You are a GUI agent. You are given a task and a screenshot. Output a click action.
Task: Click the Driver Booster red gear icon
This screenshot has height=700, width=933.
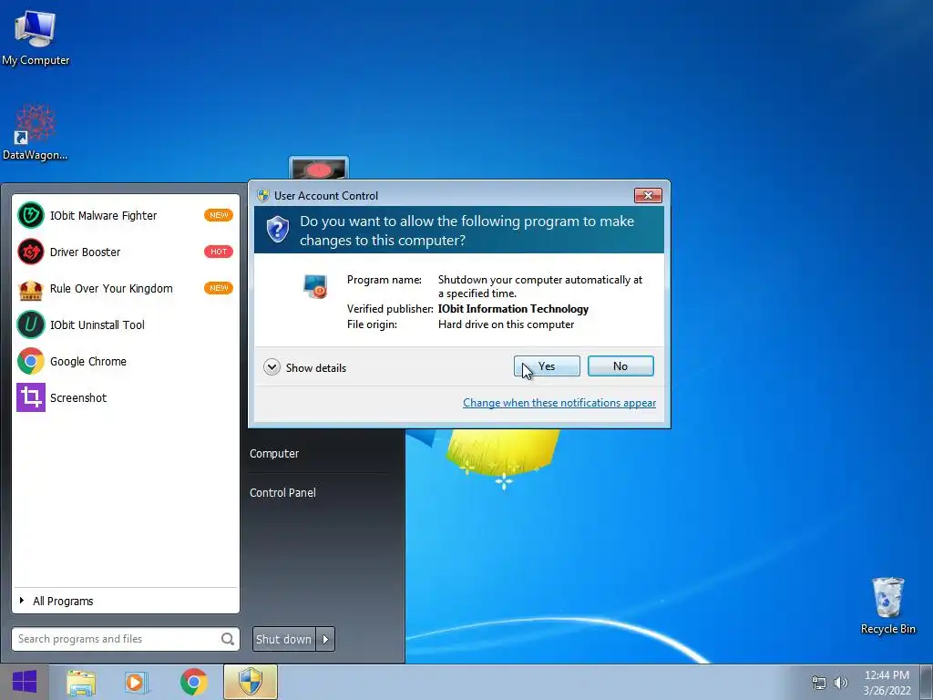pyautogui.click(x=30, y=252)
